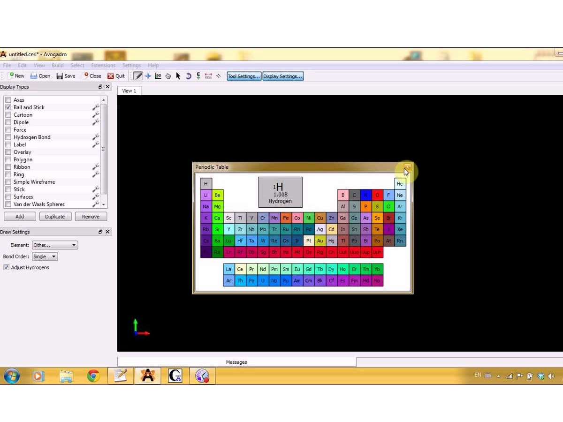Enable the Axes display type
563x422 pixels.
tap(8, 100)
